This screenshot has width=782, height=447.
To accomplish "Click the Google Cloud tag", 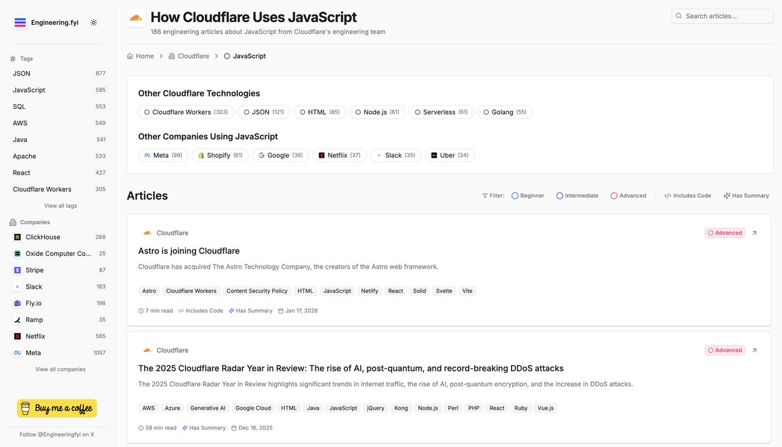I will click(253, 408).
